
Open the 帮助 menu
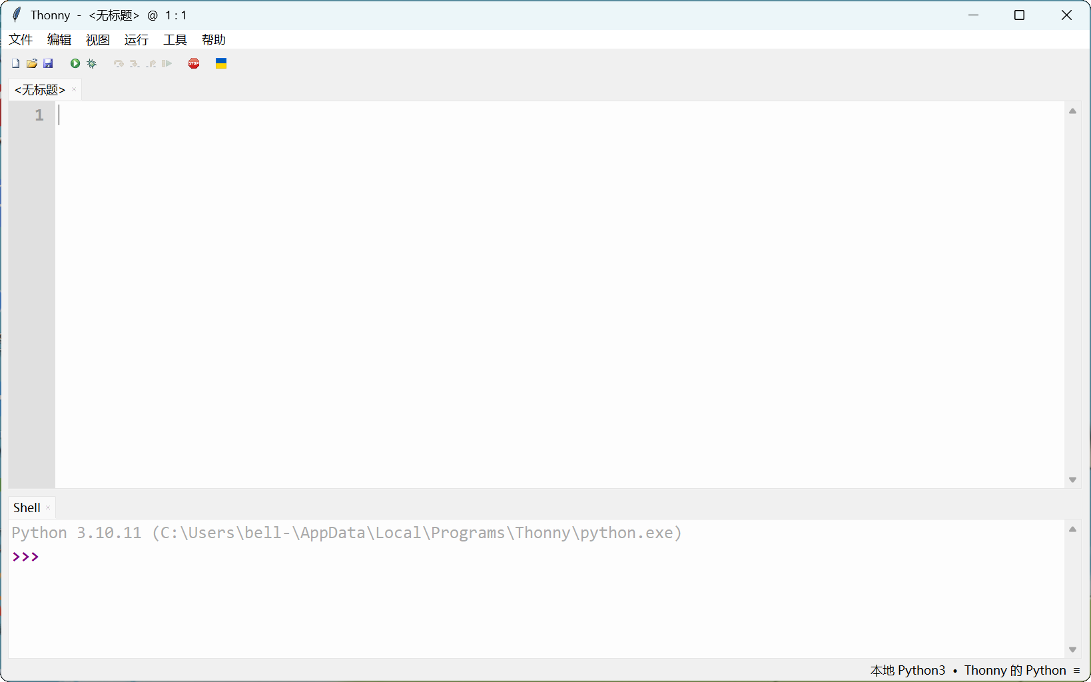pos(213,40)
